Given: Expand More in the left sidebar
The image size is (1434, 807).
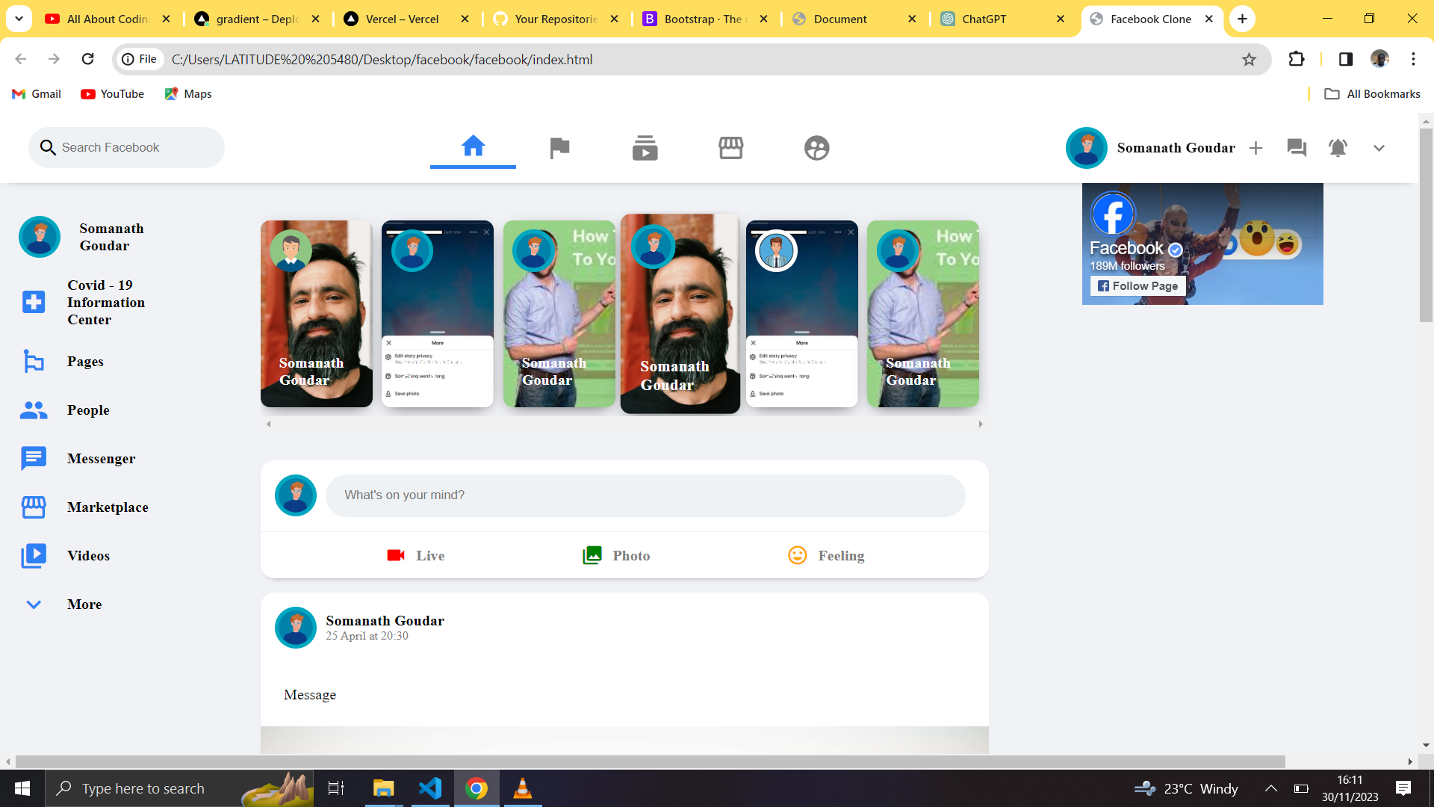Looking at the screenshot, I should [x=84, y=605].
